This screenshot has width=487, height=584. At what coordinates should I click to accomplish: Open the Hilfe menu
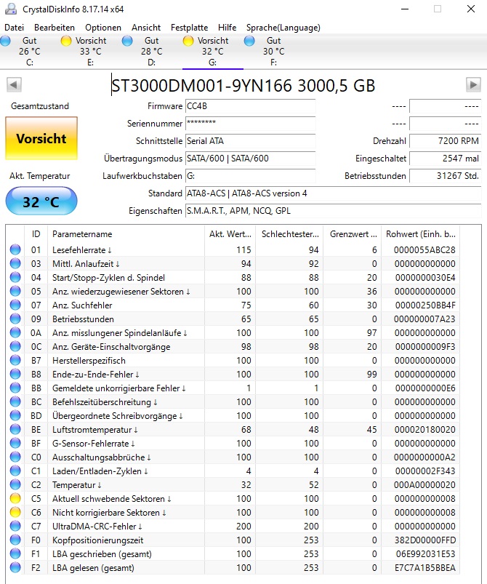pos(227,28)
